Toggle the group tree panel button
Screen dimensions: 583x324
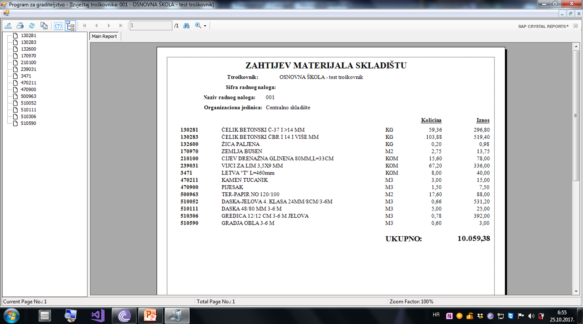click(x=70, y=26)
